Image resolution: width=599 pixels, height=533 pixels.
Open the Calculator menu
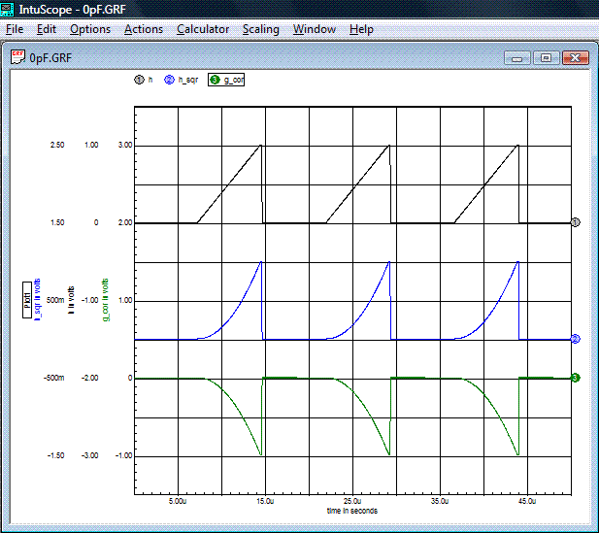coord(203,29)
